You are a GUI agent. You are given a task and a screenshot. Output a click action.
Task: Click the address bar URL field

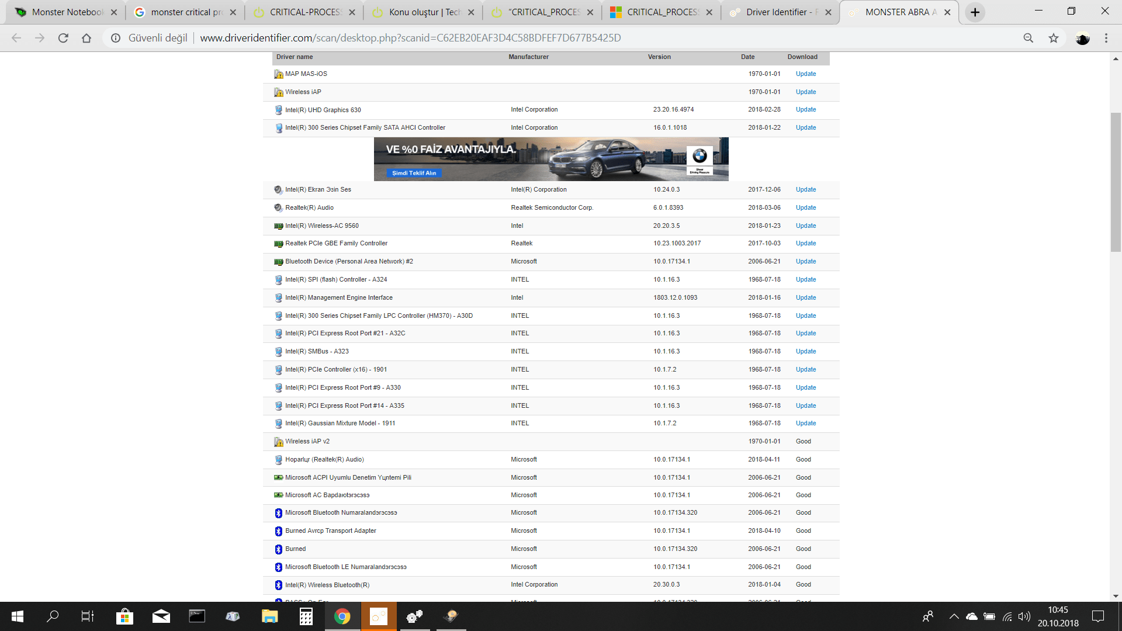pos(409,38)
